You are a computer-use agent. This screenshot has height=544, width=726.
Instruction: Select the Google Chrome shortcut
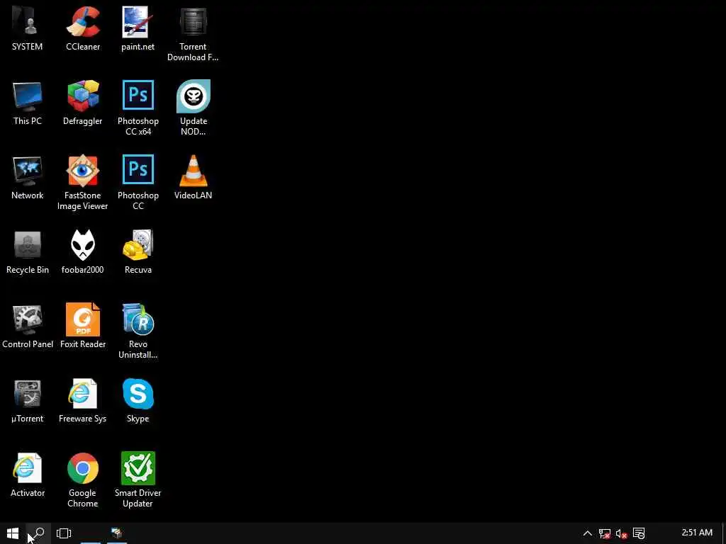[x=83, y=480]
